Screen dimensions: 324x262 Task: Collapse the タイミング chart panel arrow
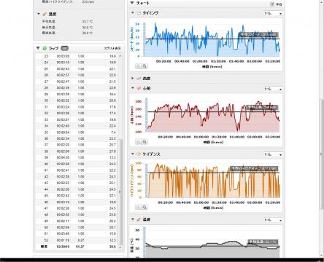tap(133, 12)
